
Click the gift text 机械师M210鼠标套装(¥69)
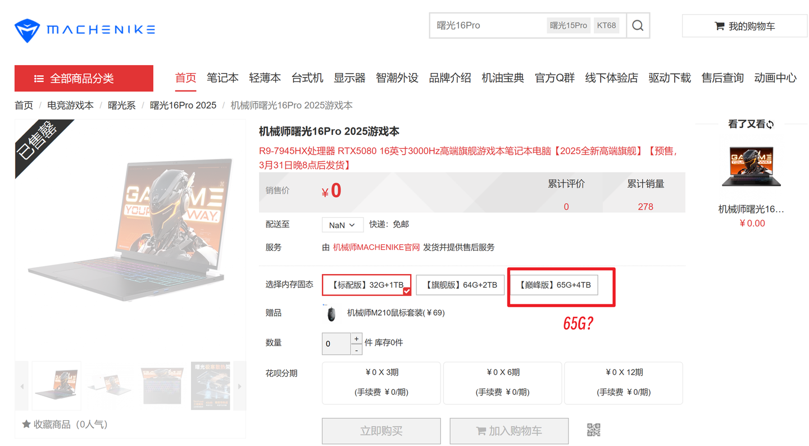pyautogui.click(x=396, y=313)
